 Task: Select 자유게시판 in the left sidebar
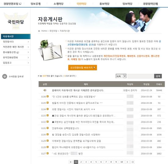16,37
